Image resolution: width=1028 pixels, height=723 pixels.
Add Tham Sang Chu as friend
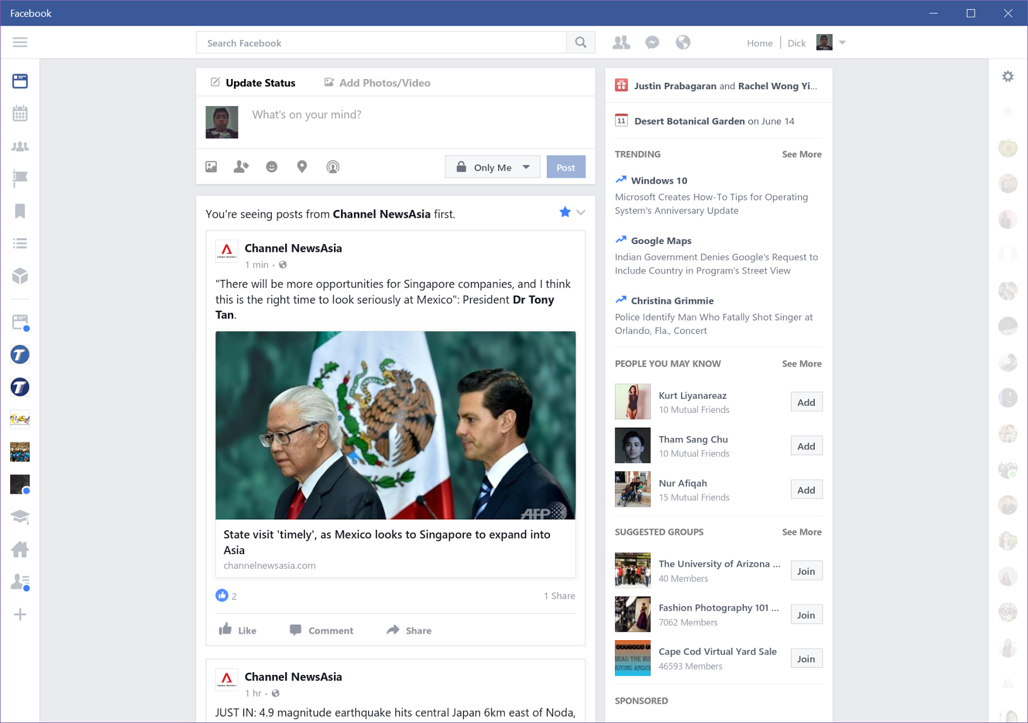click(806, 446)
